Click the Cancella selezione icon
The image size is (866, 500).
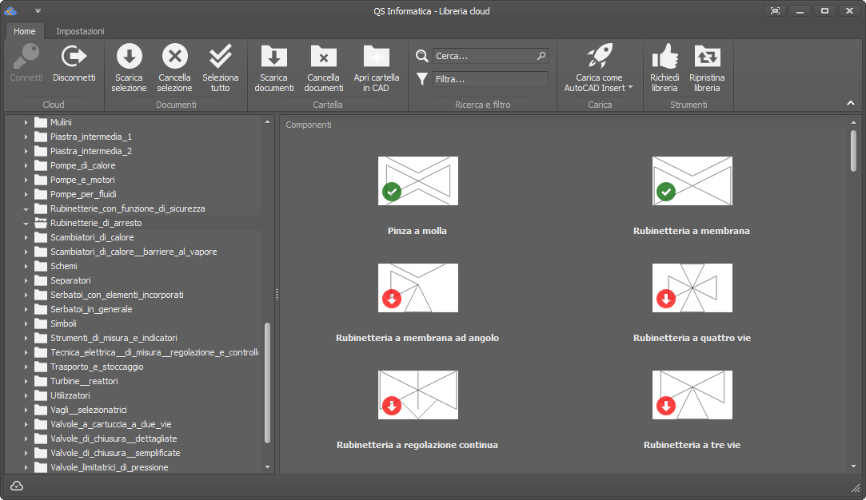click(174, 57)
